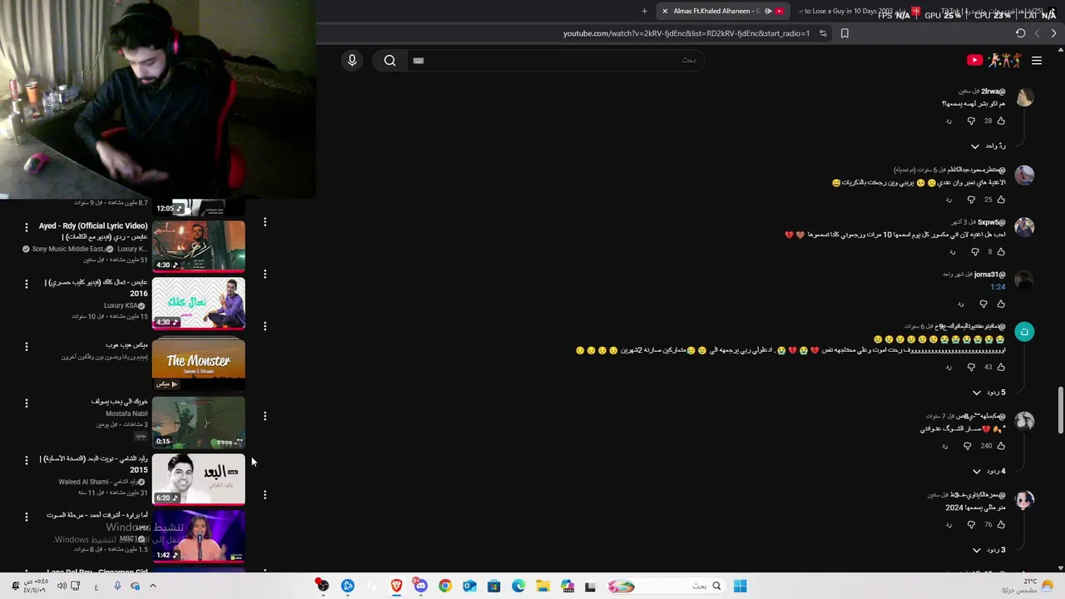Screen dimensions: 1065x599
Task: Click the youtube.com address bar URL
Action: pos(686,33)
